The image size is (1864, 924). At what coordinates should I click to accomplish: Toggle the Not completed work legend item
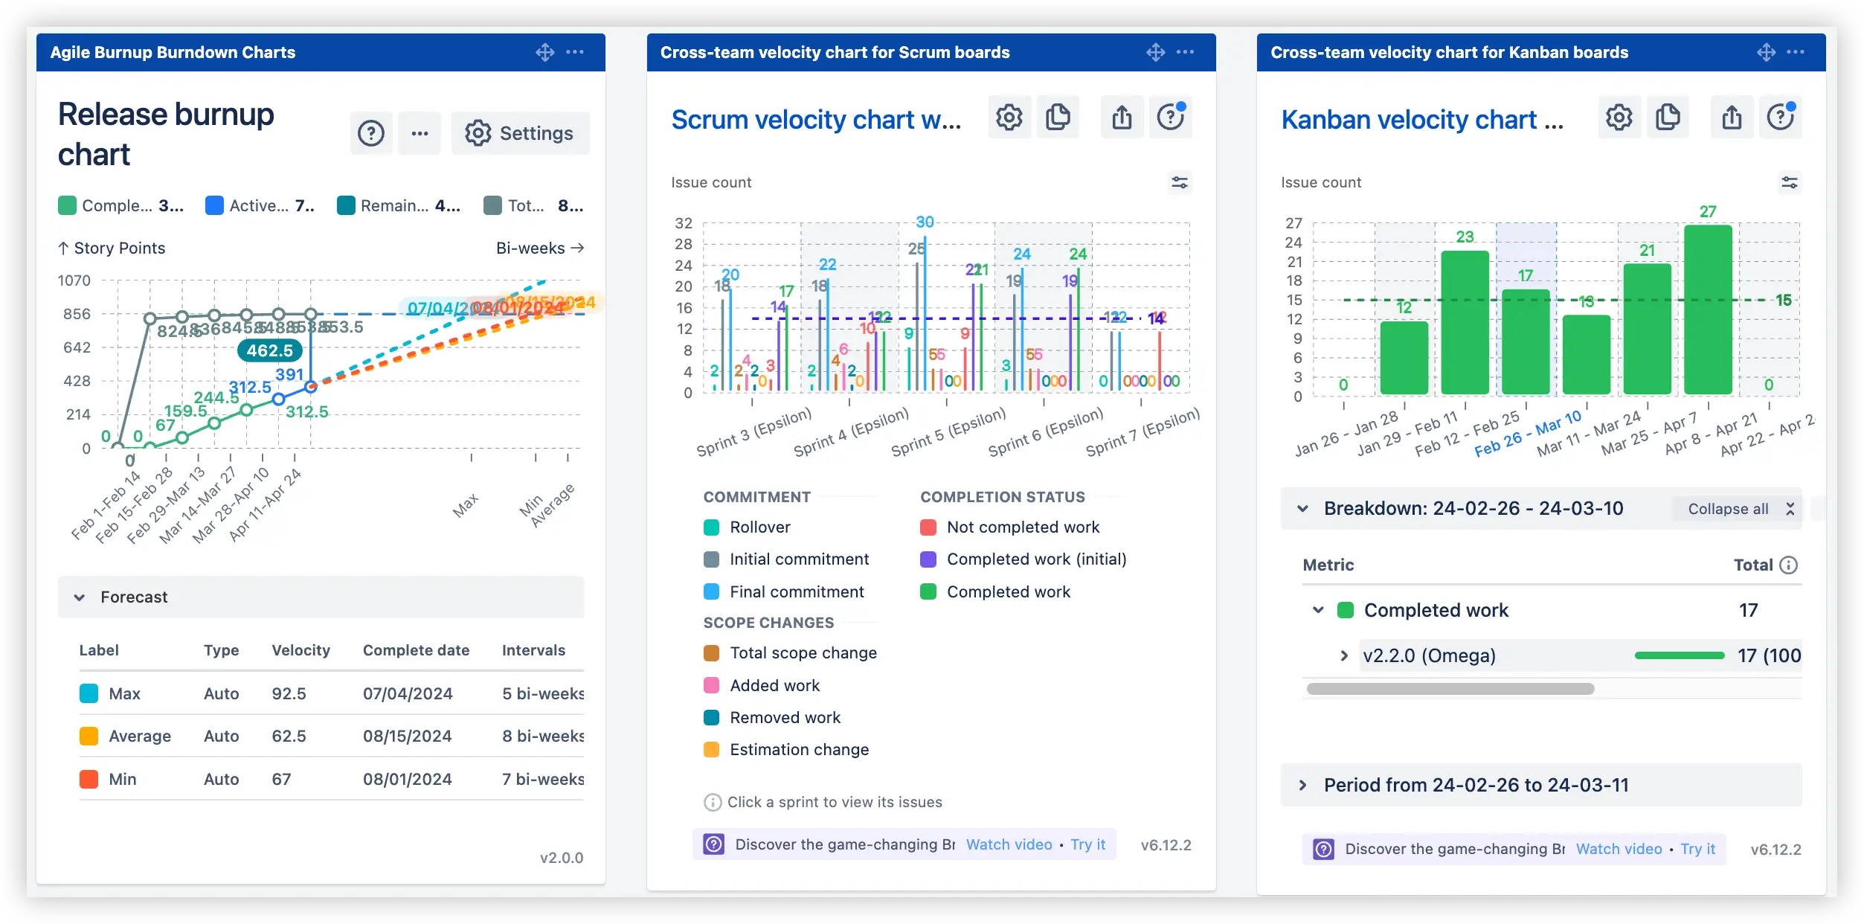(1022, 527)
